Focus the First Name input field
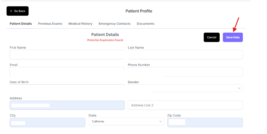This screenshot has width=267, height=134. (67, 55)
